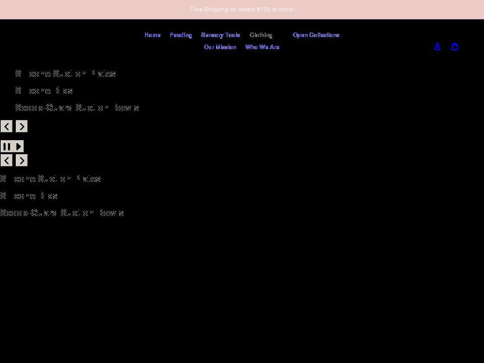Open the Clothing menu item
This screenshot has width=484, height=363.
[261, 35]
